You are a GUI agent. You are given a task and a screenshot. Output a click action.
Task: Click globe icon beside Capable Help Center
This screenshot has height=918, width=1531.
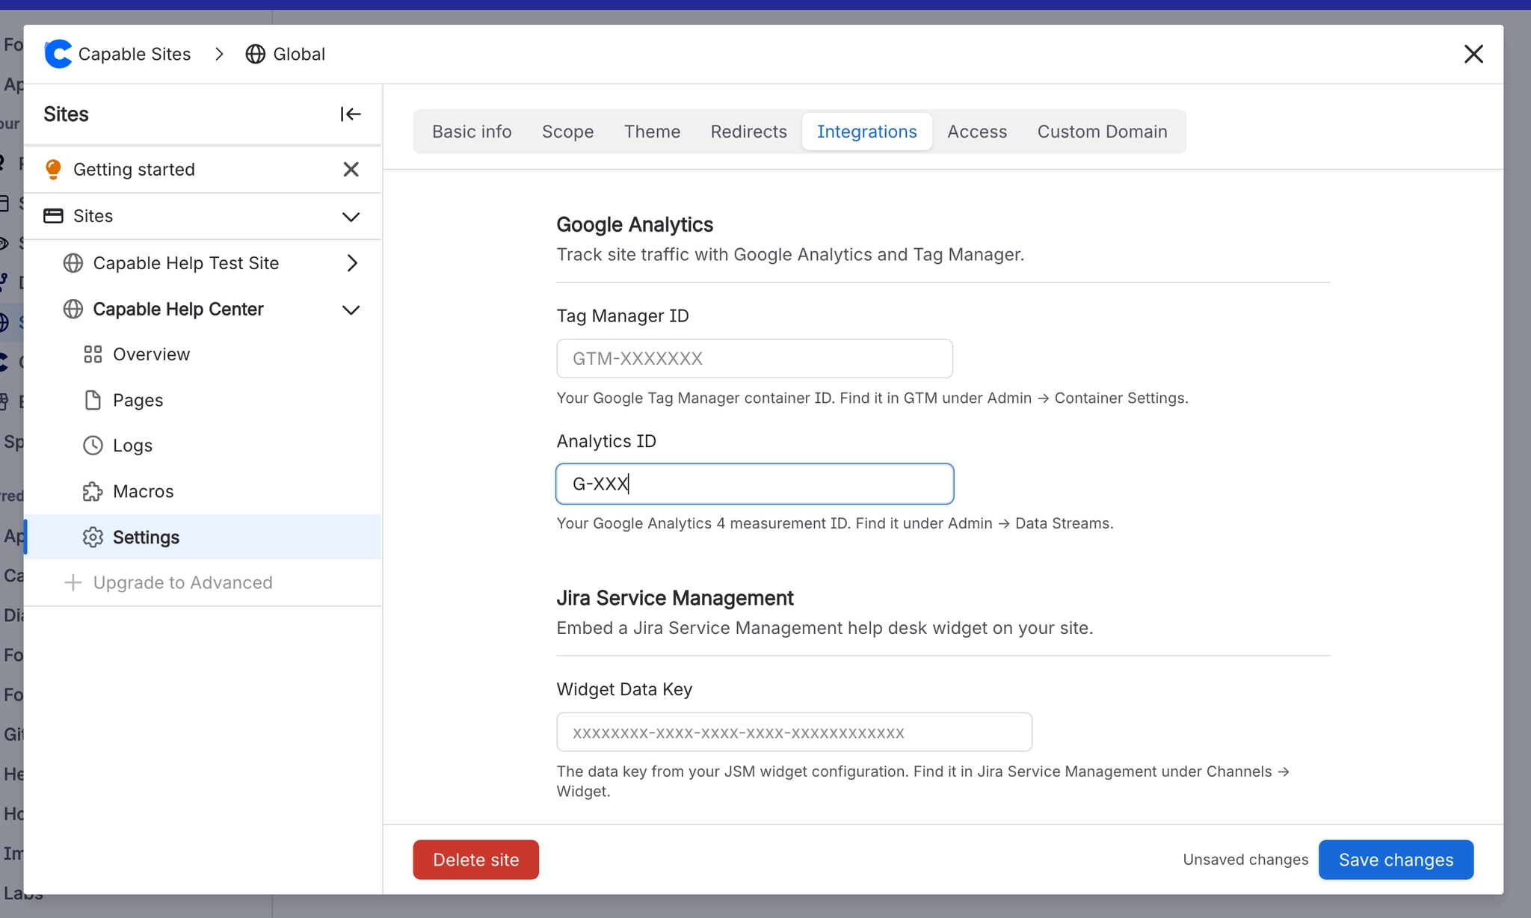73,309
